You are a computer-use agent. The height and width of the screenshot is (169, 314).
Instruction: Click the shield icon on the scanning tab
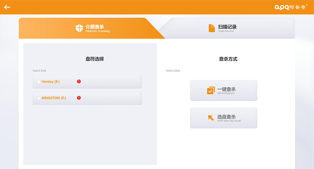[79, 28]
